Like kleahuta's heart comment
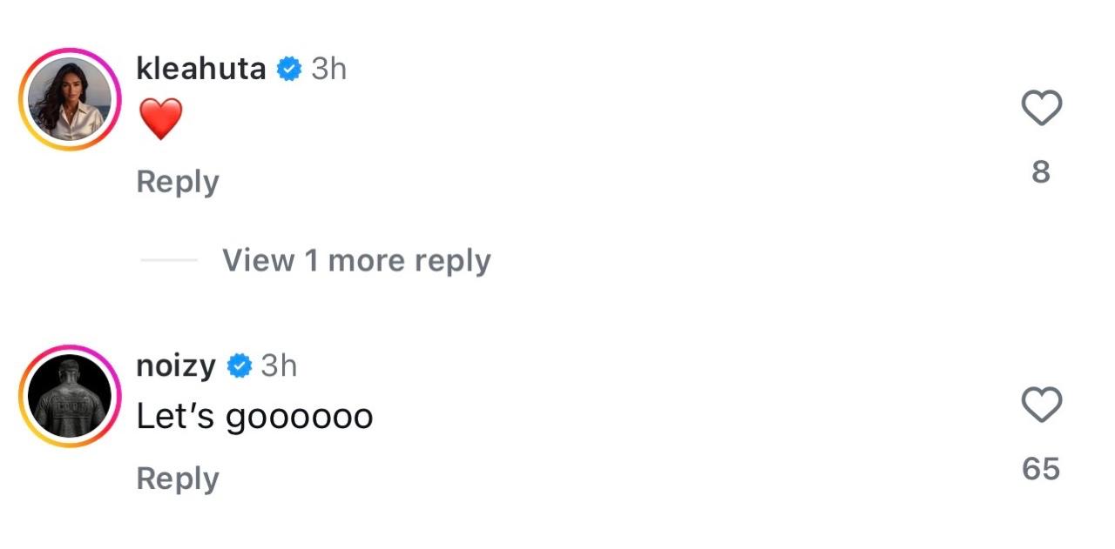The image size is (1115, 549). [1041, 109]
